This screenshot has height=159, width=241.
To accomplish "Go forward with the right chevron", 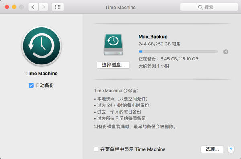I will pos(43,7).
